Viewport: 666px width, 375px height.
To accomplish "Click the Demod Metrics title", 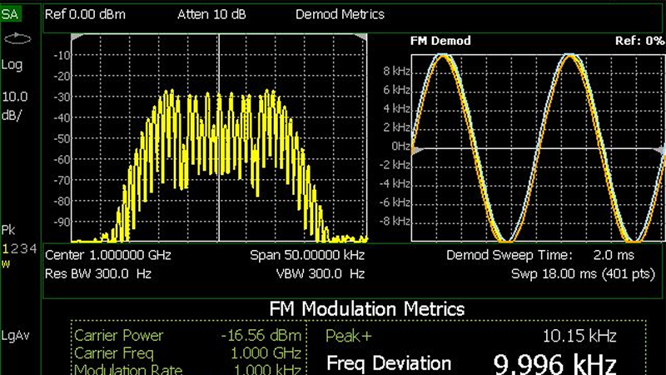I will [x=340, y=14].
